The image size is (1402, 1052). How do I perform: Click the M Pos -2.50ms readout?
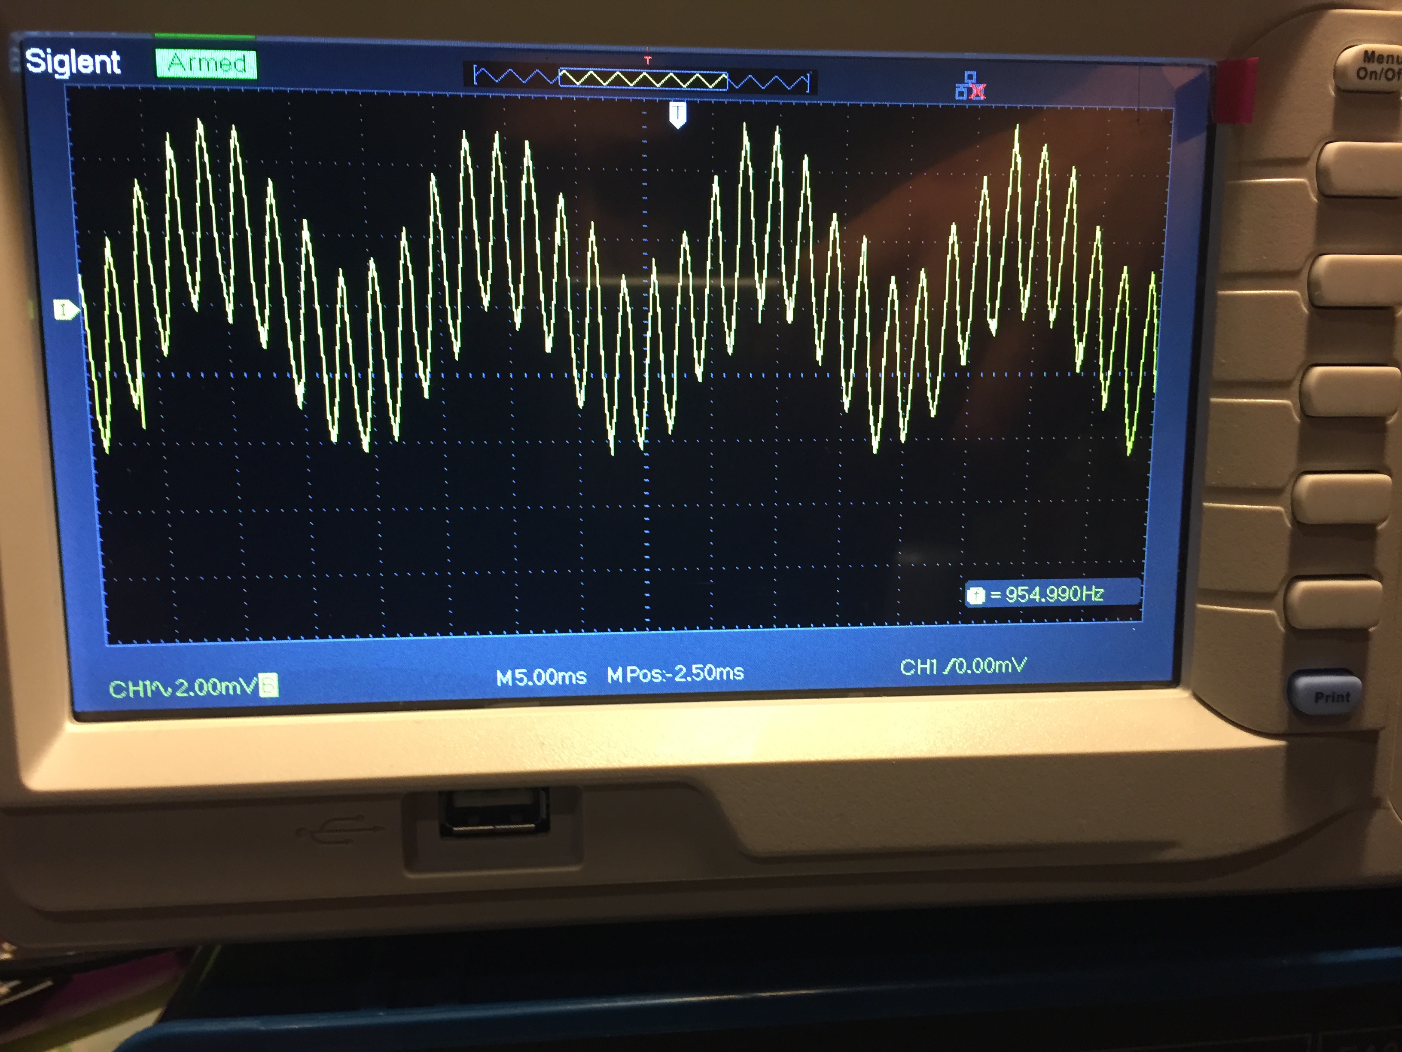675,673
